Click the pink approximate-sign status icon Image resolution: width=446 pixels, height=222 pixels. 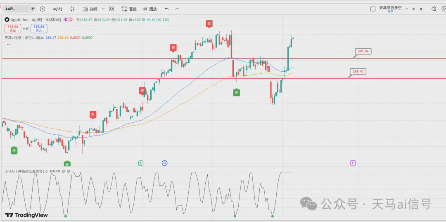coord(71,19)
